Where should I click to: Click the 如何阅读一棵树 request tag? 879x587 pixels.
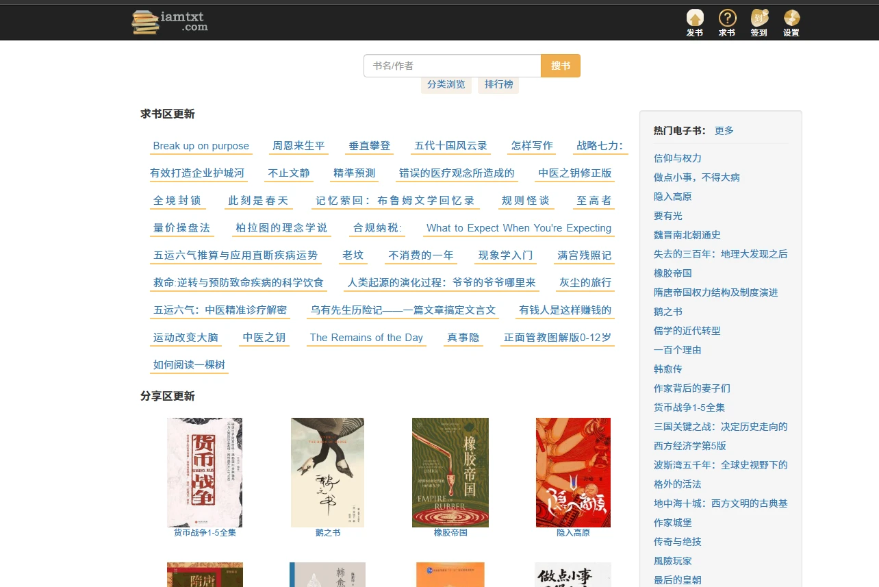coord(189,365)
